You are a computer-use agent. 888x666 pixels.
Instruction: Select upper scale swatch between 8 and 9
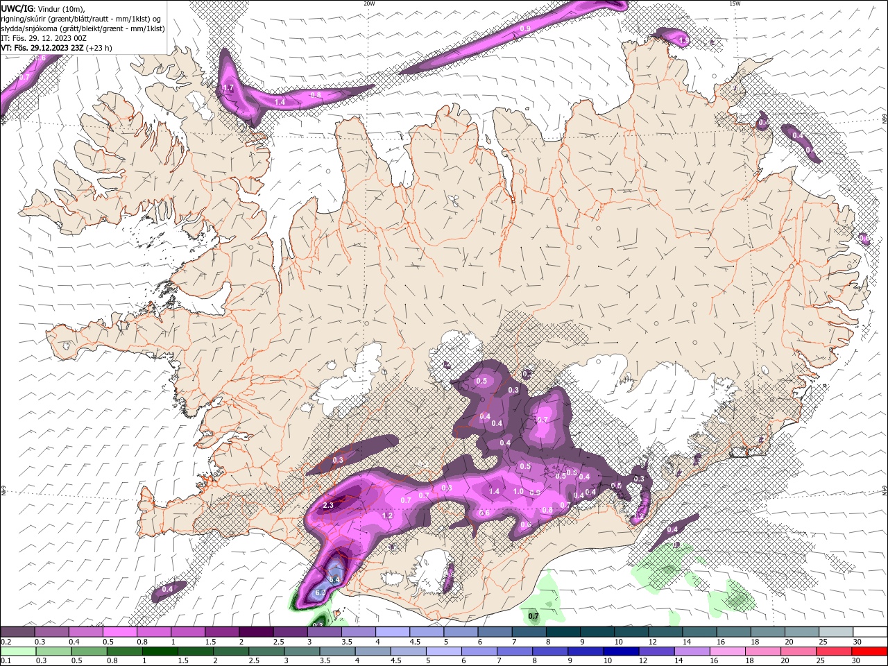(563, 632)
